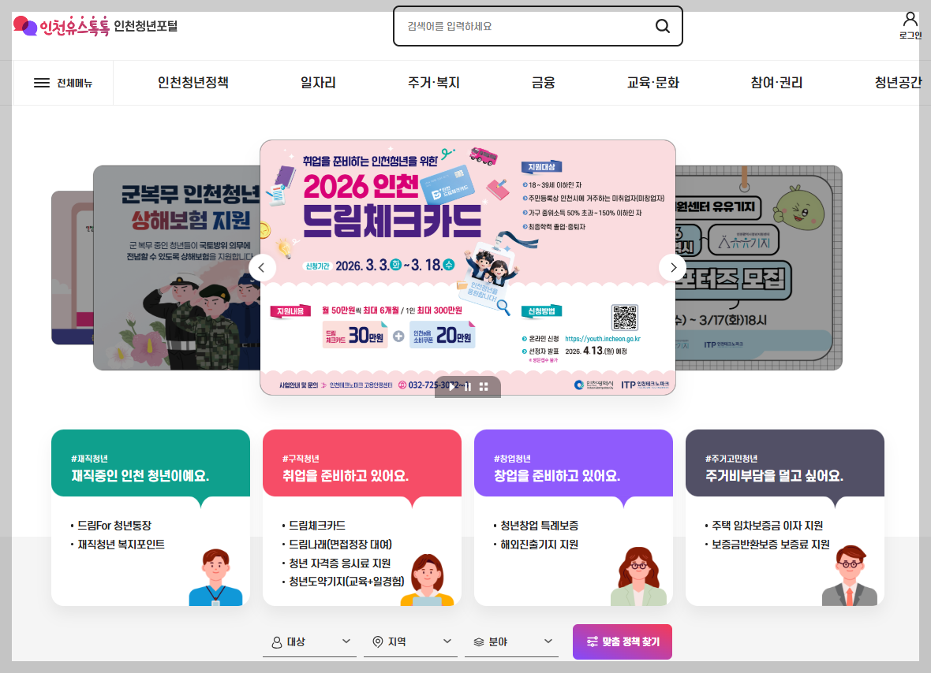
Task: Click the search magnifying glass icon
Action: tap(662, 26)
